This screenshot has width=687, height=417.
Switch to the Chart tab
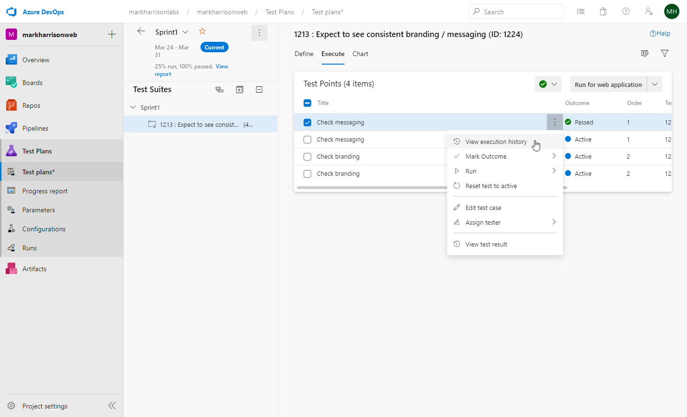[360, 54]
